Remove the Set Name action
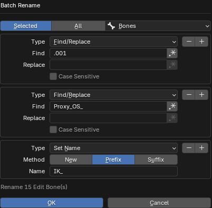The image size is (212, 208). click(189, 148)
